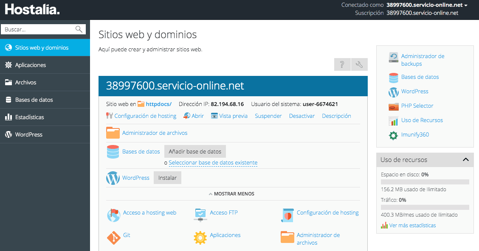Open Administrador de archivos link in domain row
This screenshot has width=479, height=251.
(155, 133)
